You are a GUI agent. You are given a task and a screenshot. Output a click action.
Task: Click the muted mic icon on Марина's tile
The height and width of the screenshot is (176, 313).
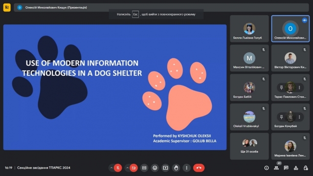pyautogui.click(x=305, y=138)
